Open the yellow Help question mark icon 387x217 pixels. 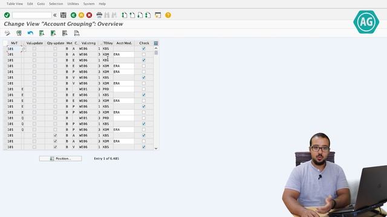(168, 15)
